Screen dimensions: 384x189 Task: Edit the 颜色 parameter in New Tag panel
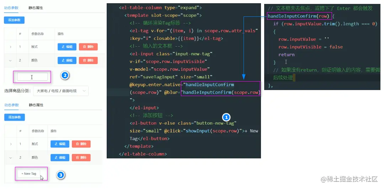click(60, 157)
